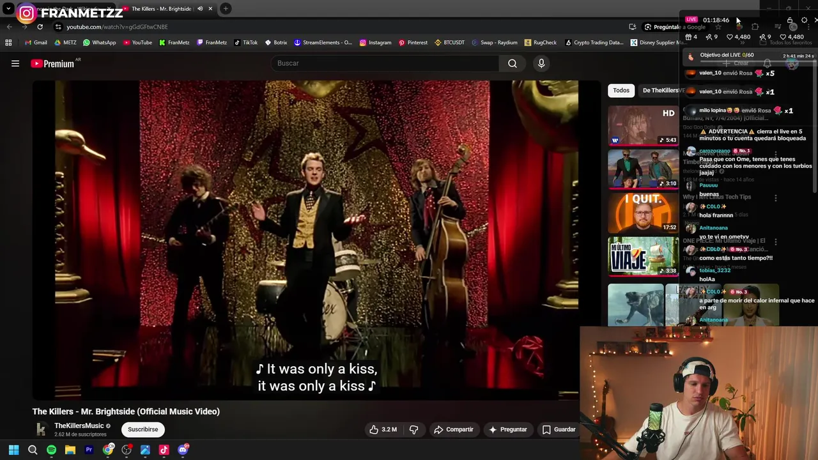Open the Crypto Trading Data bookmark
This screenshot has width=818, height=460.
click(x=594, y=43)
